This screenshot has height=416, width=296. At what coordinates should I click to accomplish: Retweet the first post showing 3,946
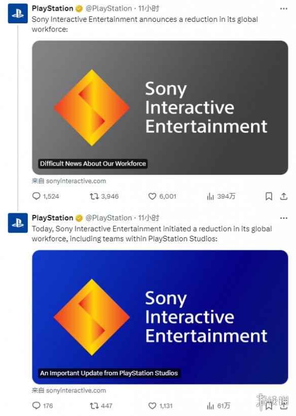point(104,197)
